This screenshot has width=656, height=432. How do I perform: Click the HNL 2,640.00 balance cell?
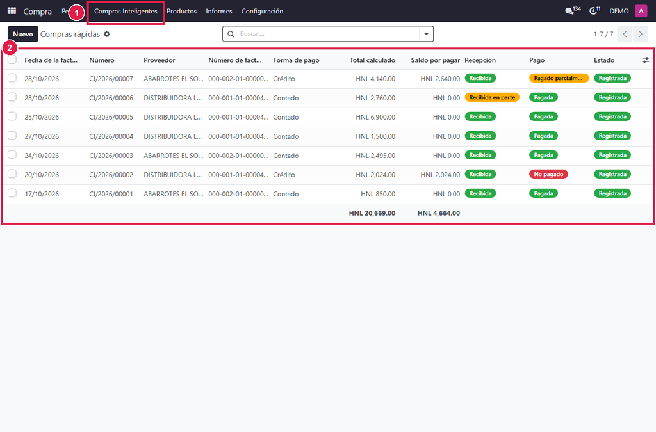pos(440,79)
